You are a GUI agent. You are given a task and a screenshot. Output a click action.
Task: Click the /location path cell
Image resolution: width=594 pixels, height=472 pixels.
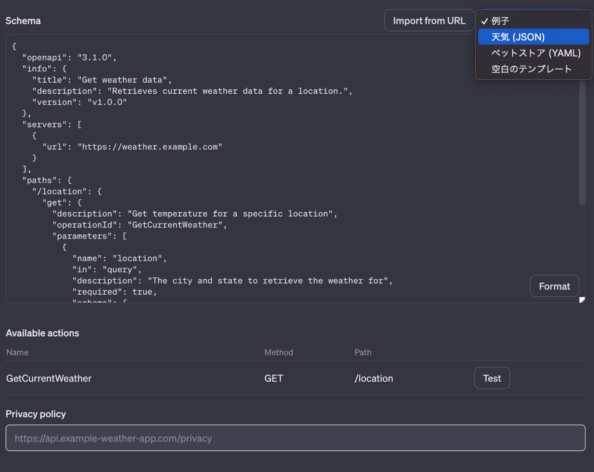[374, 379]
